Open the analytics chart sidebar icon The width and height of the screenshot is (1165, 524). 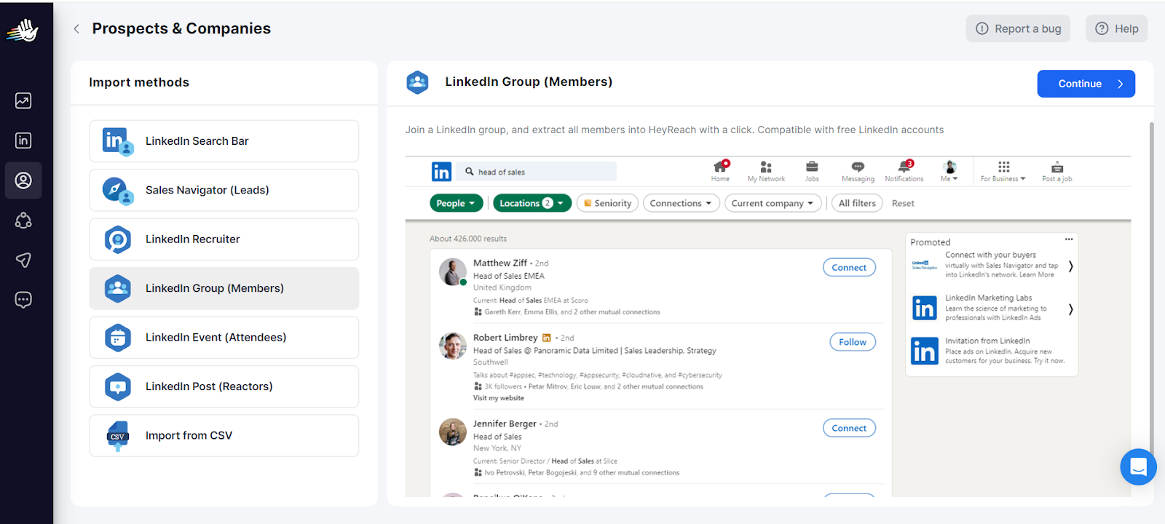pos(23,100)
